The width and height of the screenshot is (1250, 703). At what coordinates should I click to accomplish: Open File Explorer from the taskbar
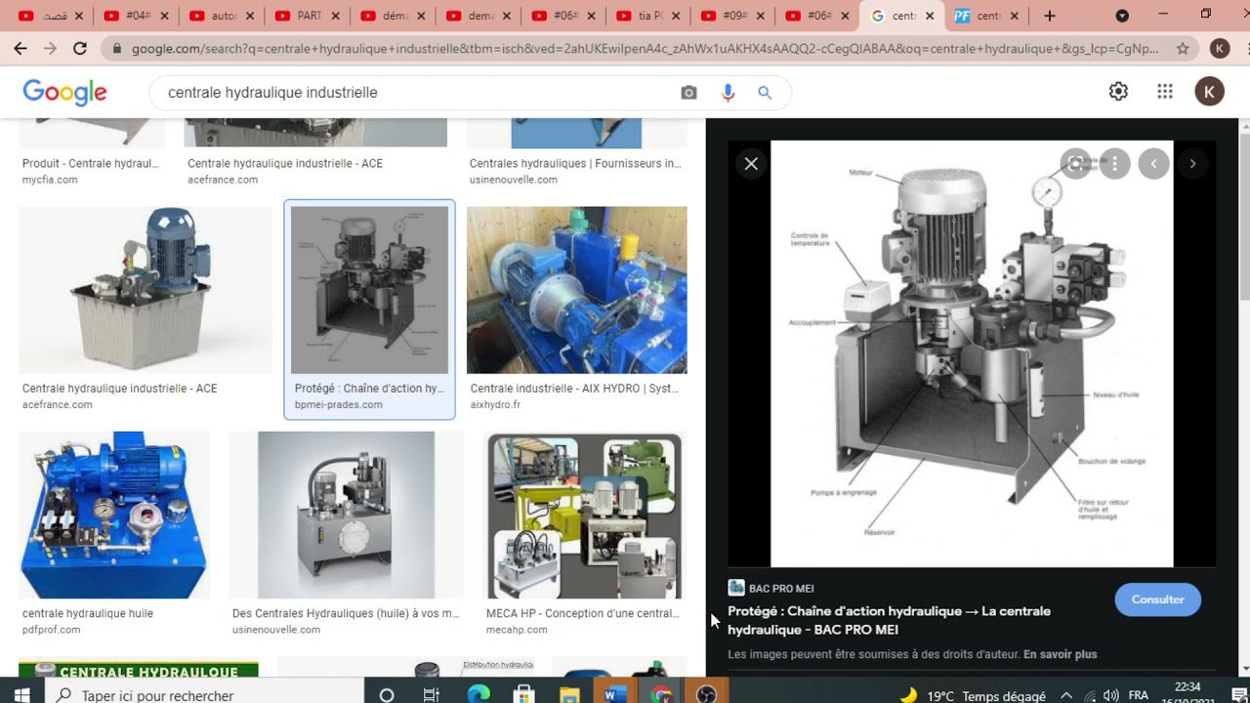(569, 695)
